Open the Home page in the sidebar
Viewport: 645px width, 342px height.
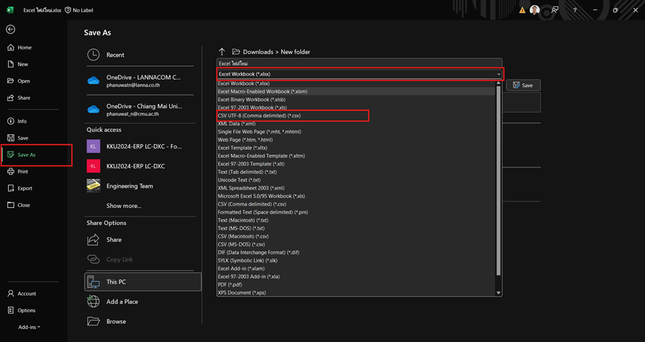click(19, 47)
